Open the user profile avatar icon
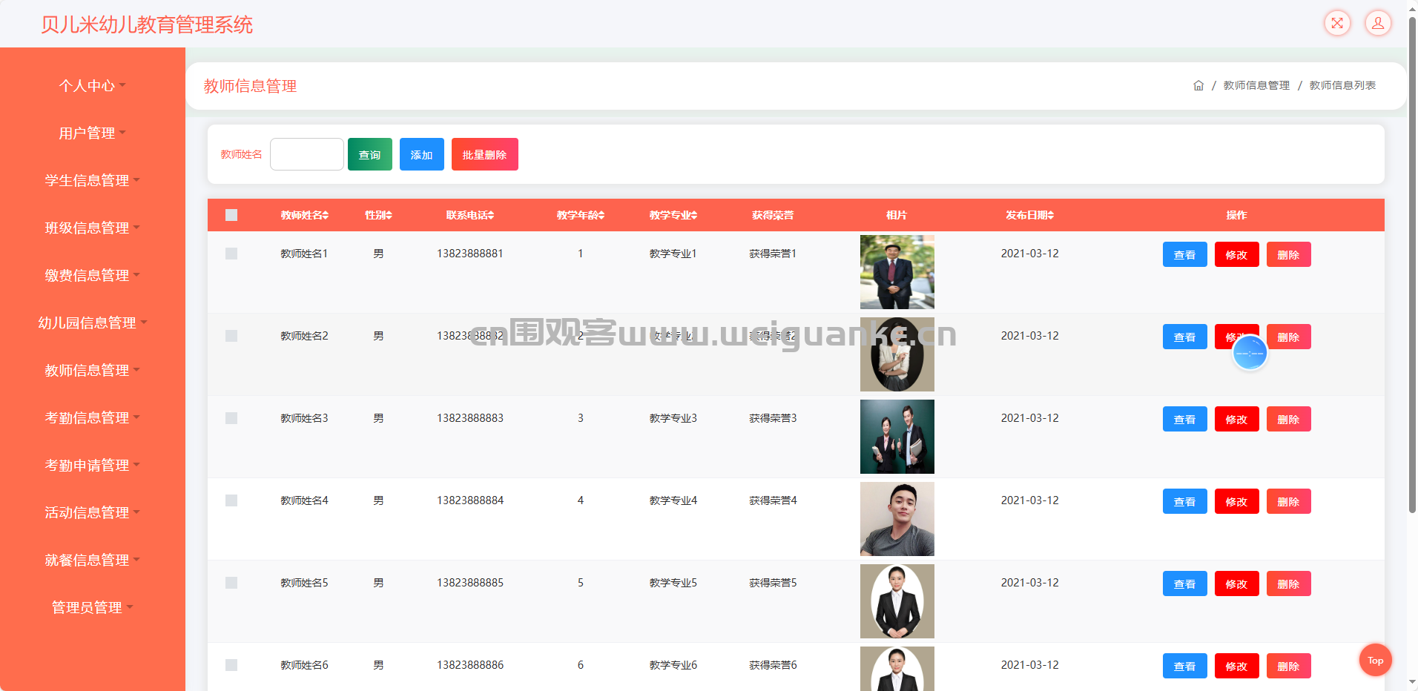 coord(1378,23)
